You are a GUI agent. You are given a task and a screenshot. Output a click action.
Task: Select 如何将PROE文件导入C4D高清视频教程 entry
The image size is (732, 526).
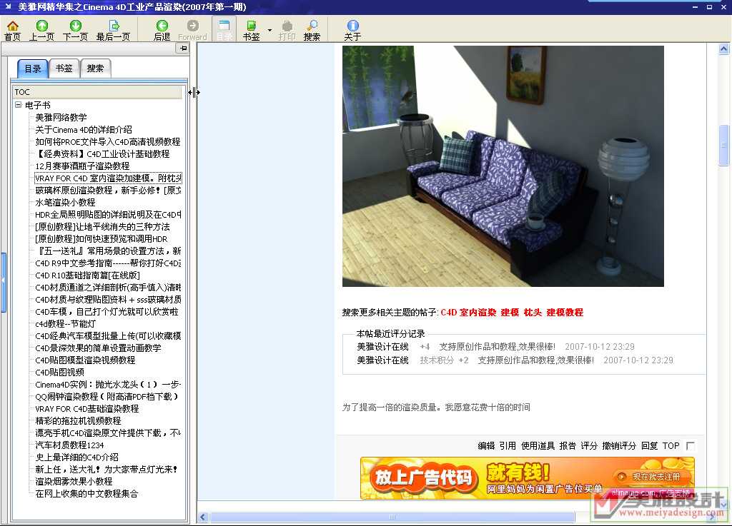108,141
